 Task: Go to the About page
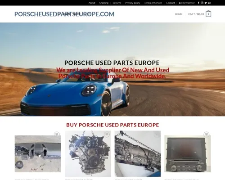(x=92, y=3)
